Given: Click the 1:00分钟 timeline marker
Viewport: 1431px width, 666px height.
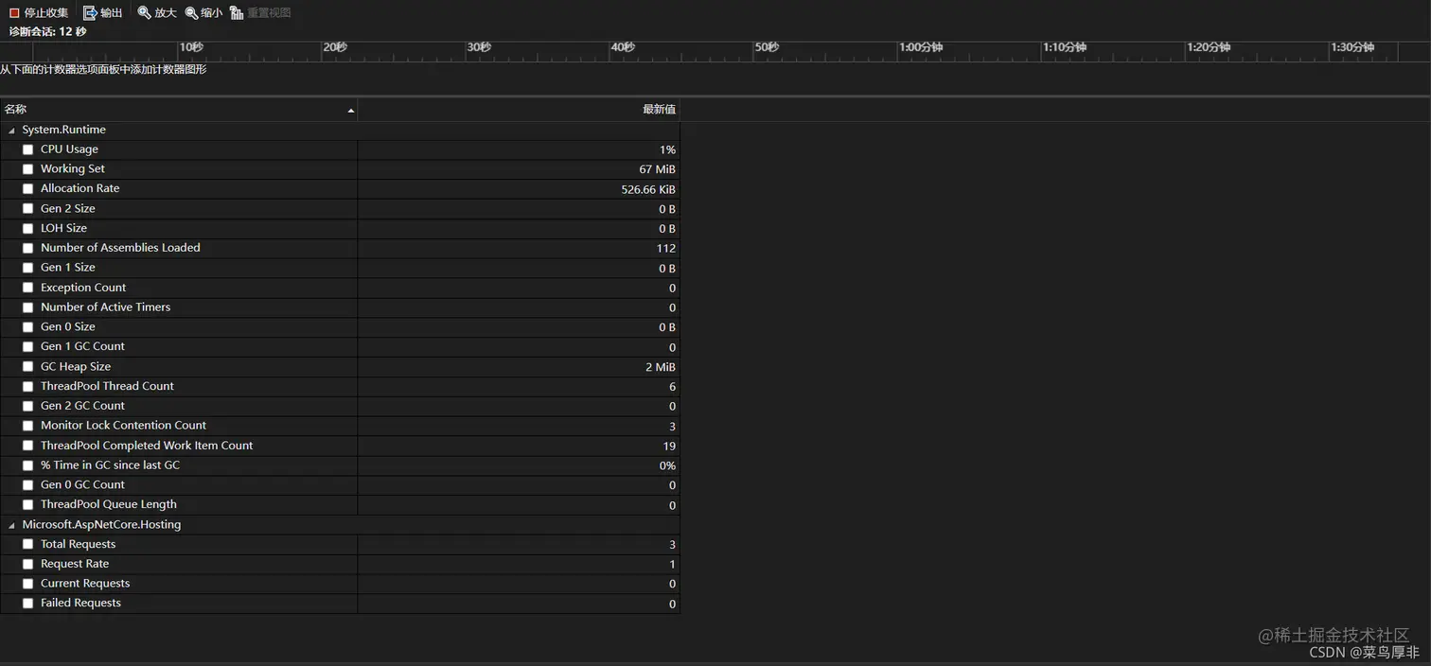Looking at the screenshot, I should pos(921,47).
